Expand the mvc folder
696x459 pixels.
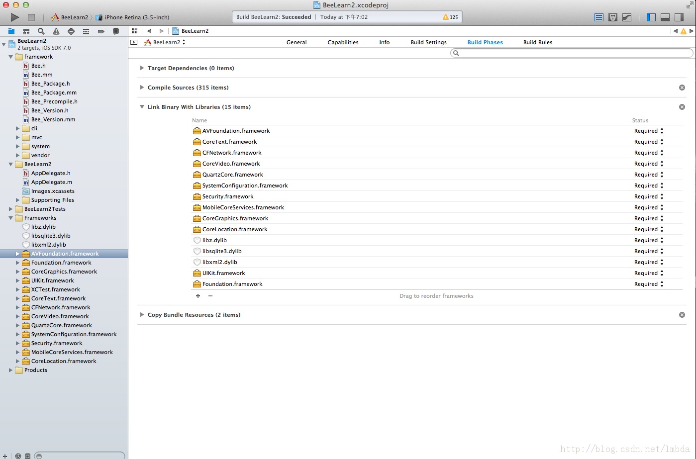[17, 137]
